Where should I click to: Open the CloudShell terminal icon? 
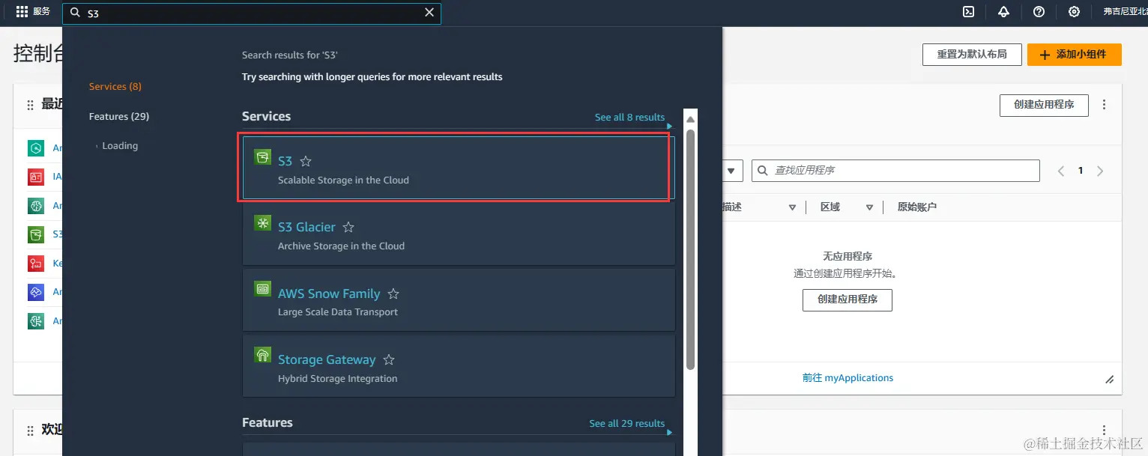coord(968,12)
